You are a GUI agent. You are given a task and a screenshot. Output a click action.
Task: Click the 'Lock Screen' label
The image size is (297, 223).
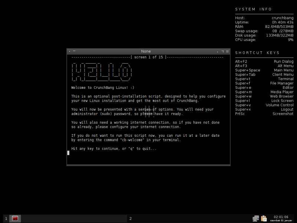tap(282, 101)
